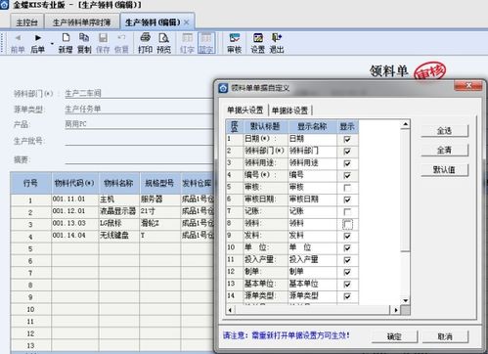Click the 领料部门 input field
This screenshot has width=488, height=354.
click(139, 93)
